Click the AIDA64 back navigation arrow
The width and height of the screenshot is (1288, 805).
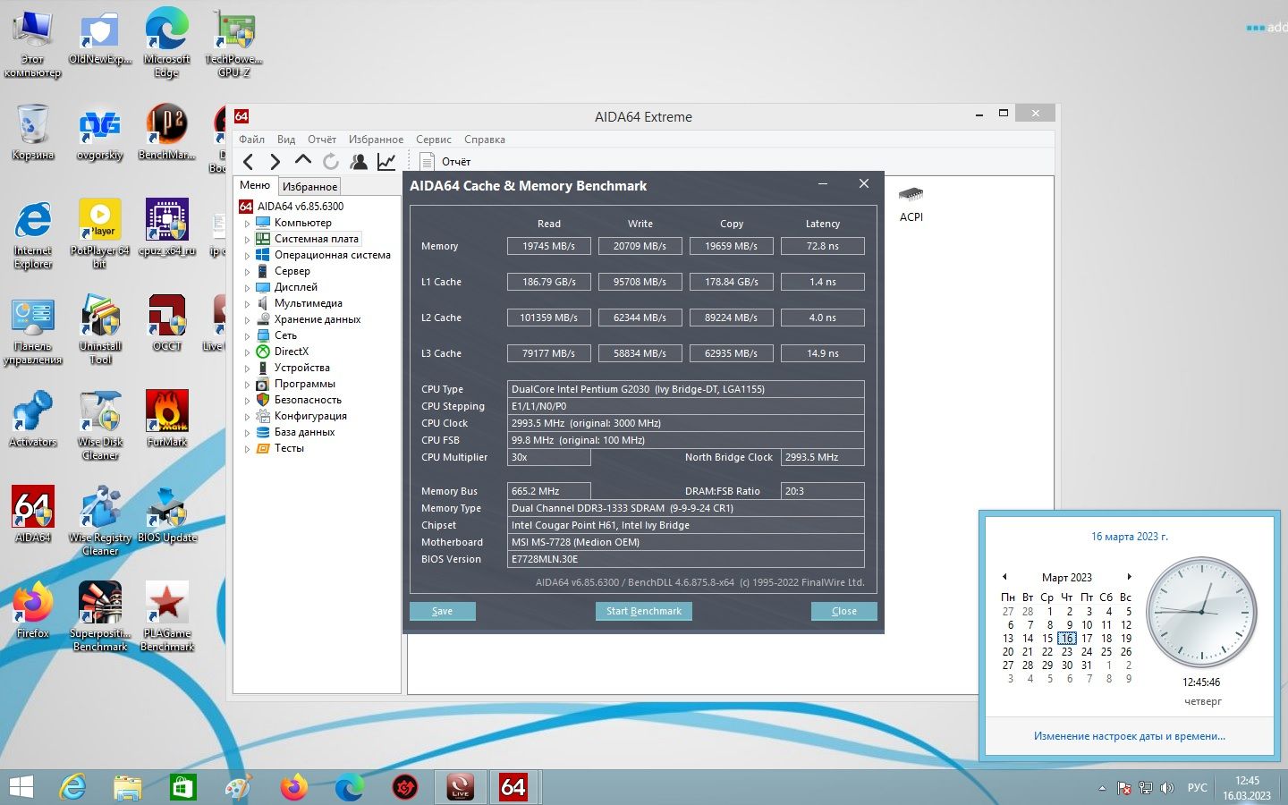click(249, 162)
